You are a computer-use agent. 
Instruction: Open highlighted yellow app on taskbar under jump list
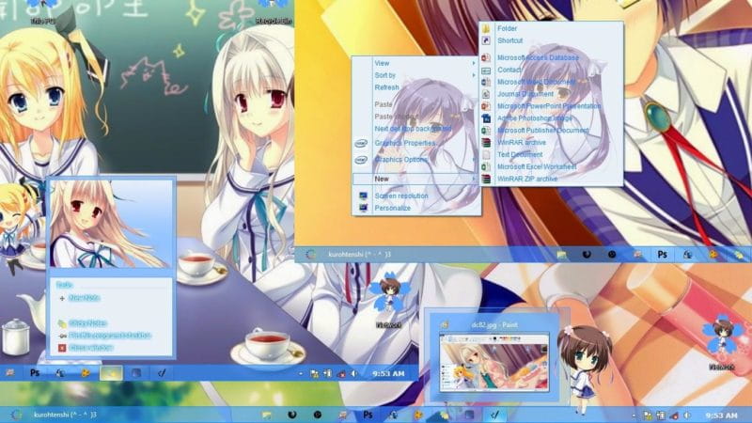click(111, 373)
